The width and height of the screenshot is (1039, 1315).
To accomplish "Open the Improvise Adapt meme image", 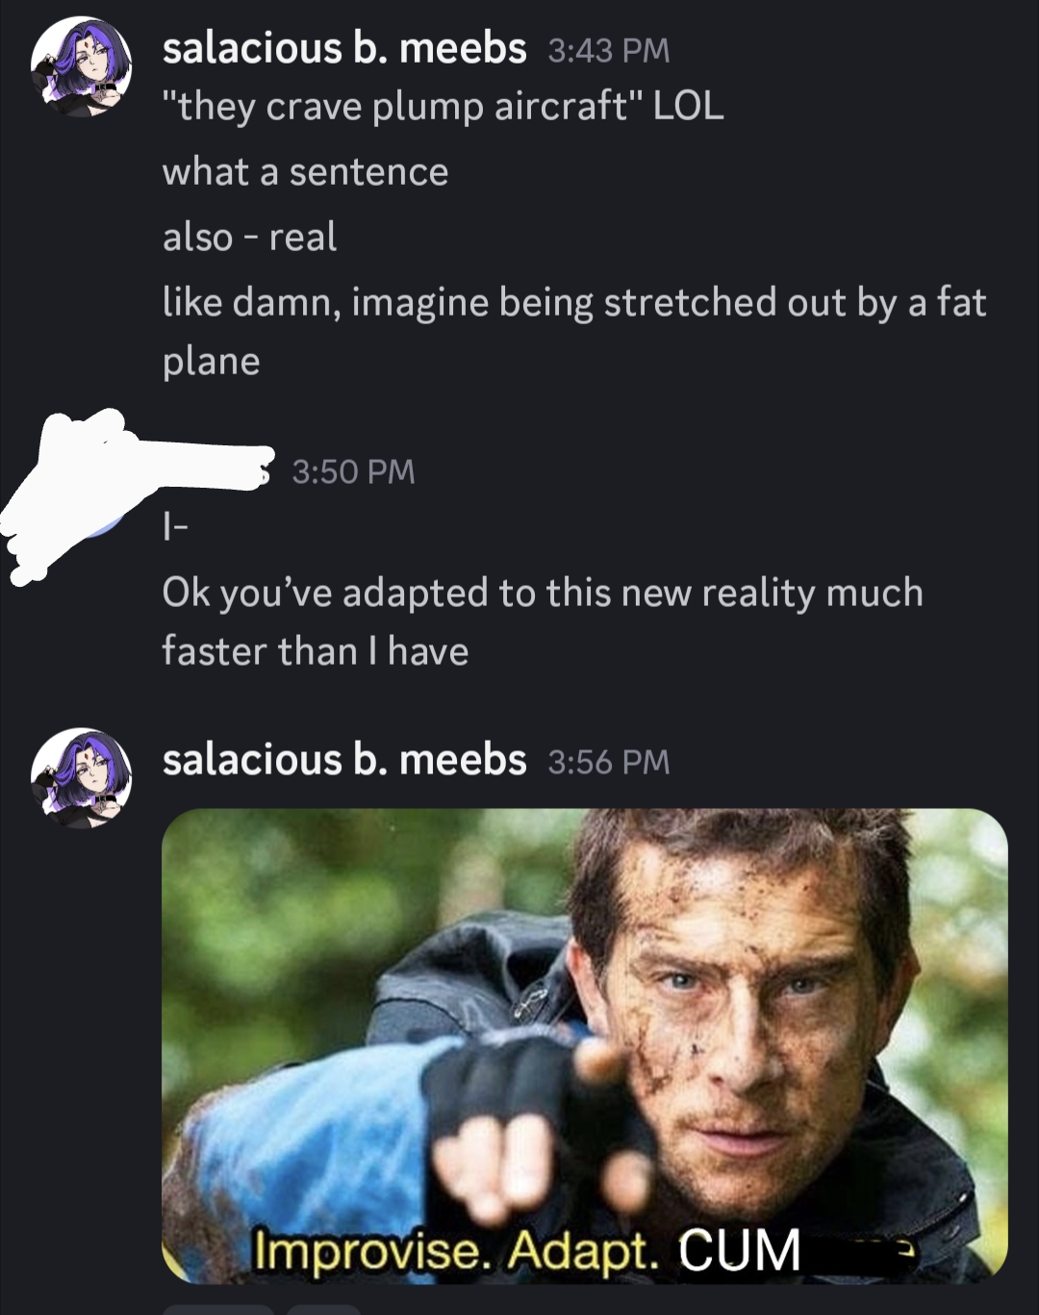I will coord(585,1046).
